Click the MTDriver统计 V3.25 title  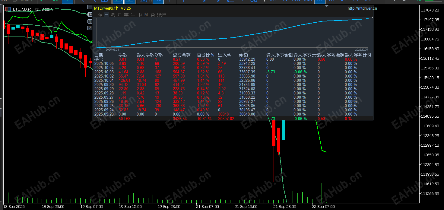click(113, 8)
